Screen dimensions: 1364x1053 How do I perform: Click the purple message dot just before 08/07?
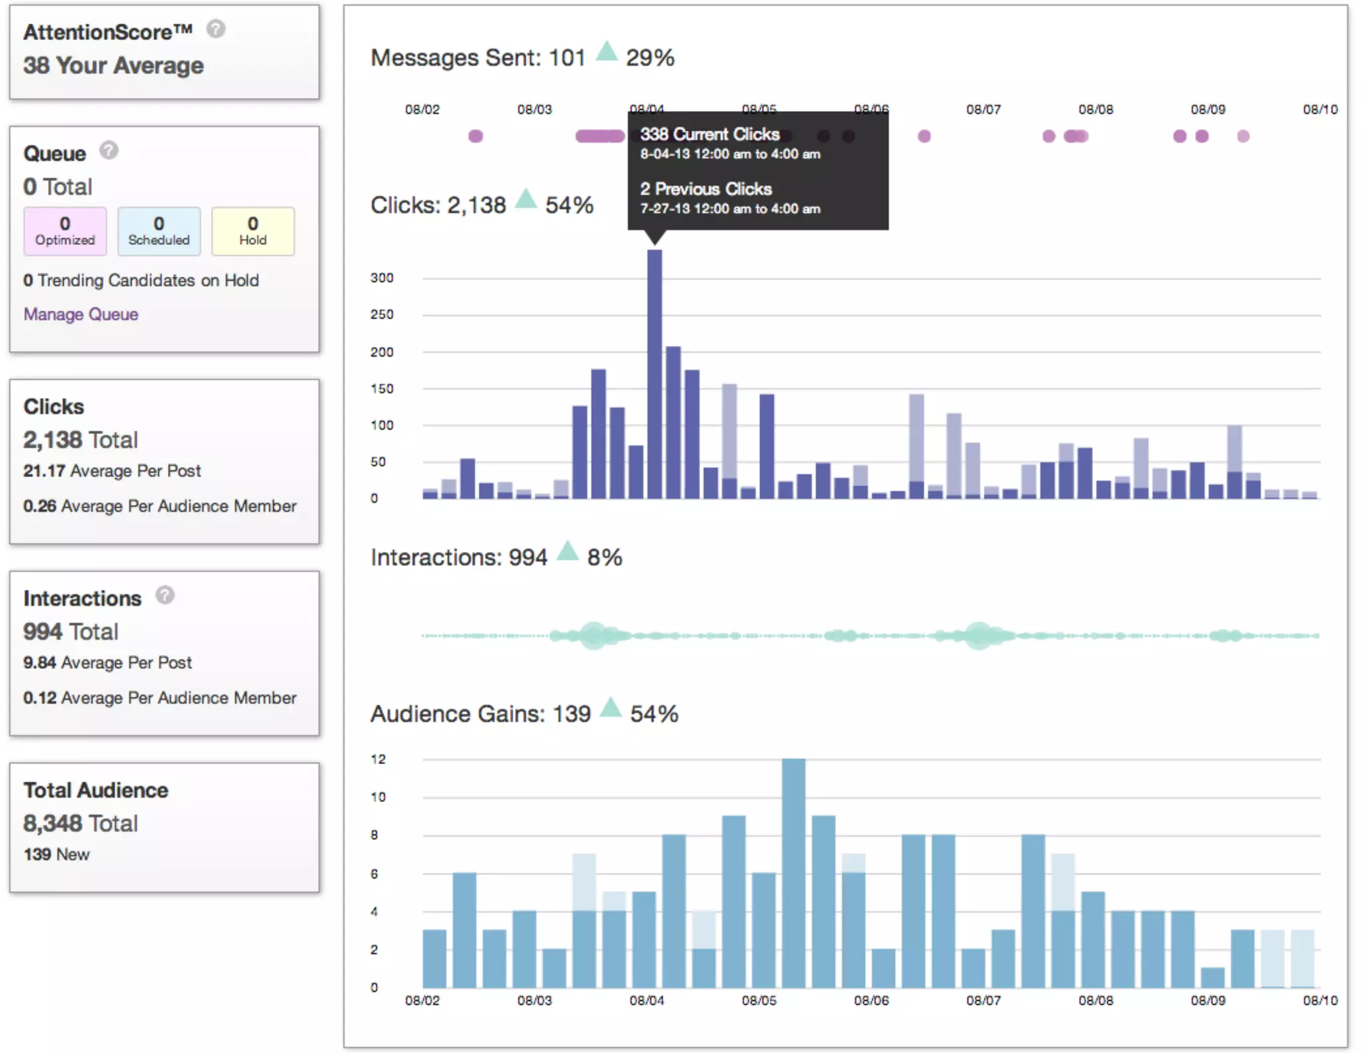coord(924,136)
